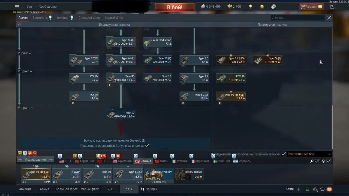Viewport: 349px width, 196px height.
Task: Open the gold diamond premium account icon
Action: pyautogui.click(x=262, y=7)
